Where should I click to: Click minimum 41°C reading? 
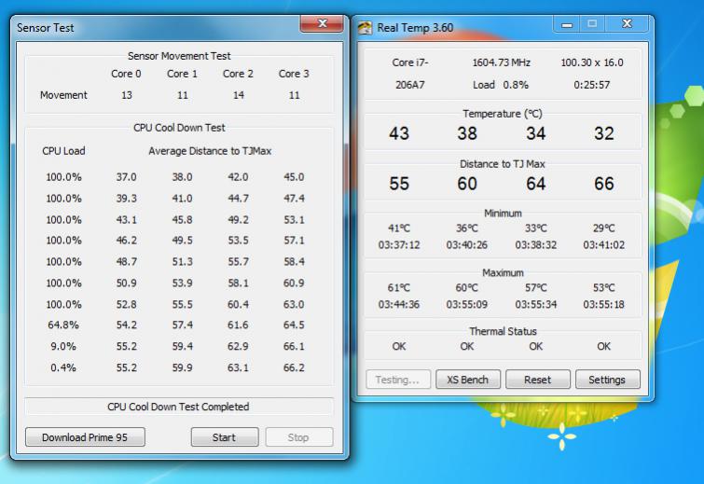[399, 228]
